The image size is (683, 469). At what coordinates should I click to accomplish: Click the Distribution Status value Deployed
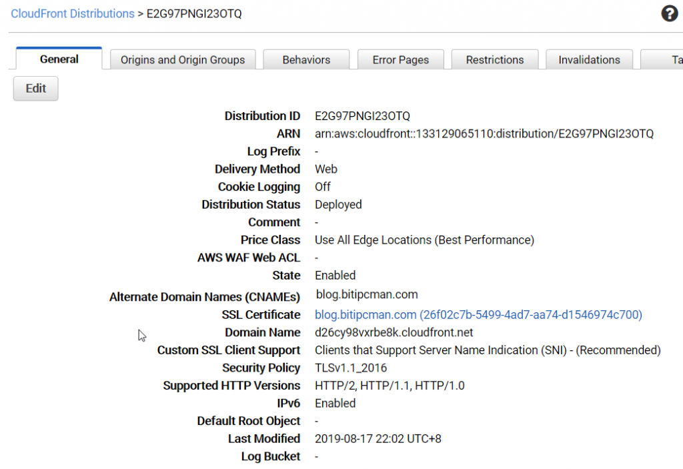tap(338, 204)
